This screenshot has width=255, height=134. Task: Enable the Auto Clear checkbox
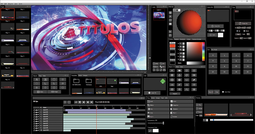pyautogui.click(x=223, y=92)
